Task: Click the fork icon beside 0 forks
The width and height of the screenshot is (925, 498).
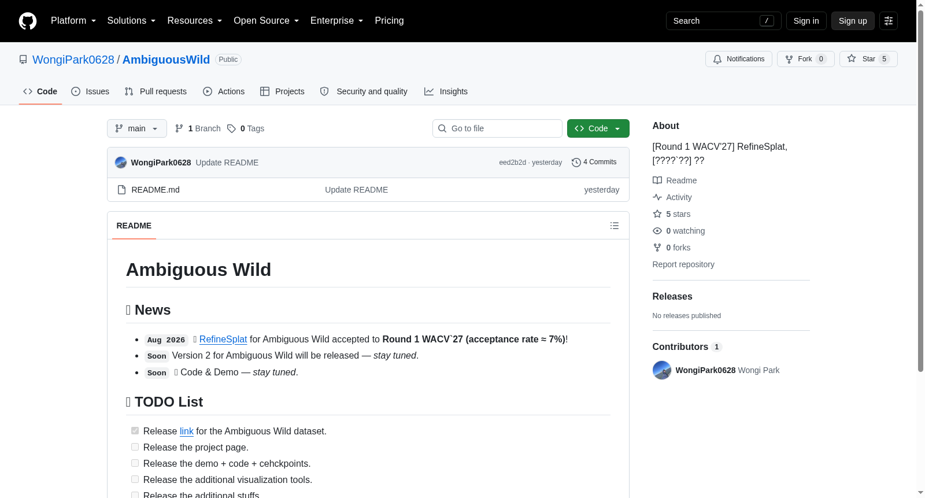Action: [x=657, y=248]
